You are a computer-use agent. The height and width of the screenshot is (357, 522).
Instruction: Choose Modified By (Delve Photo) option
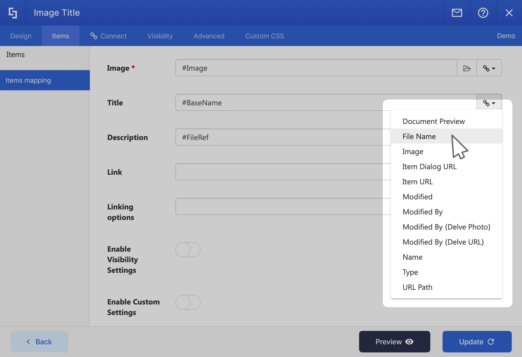446,227
